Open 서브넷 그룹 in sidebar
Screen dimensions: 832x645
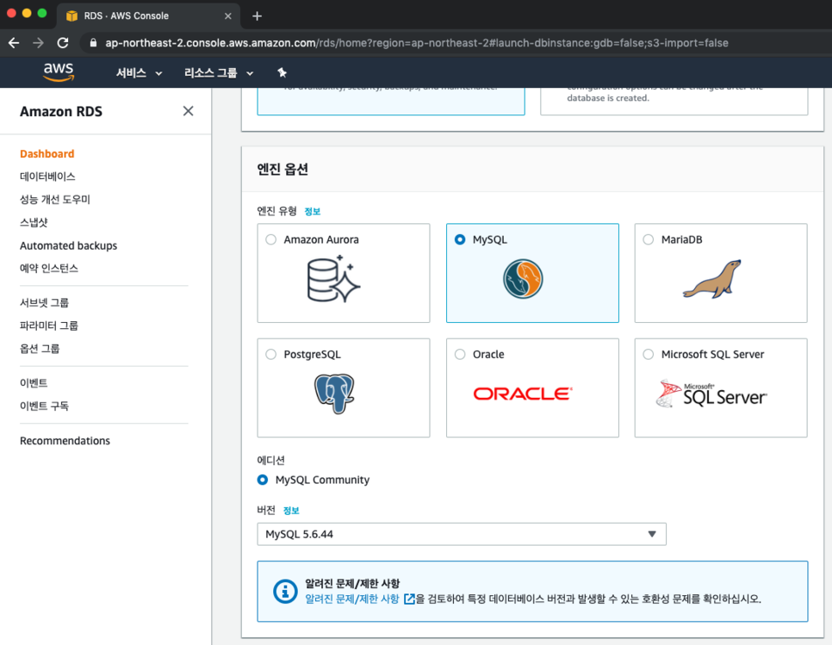pyautogui.click(x=44, y=303)
